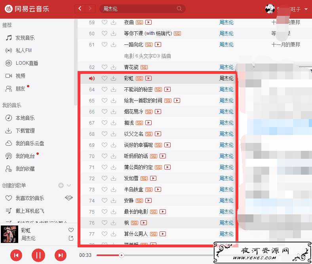Pause the current playback
The height and width of the screenshot is (264, 312).
coord(38,255)
